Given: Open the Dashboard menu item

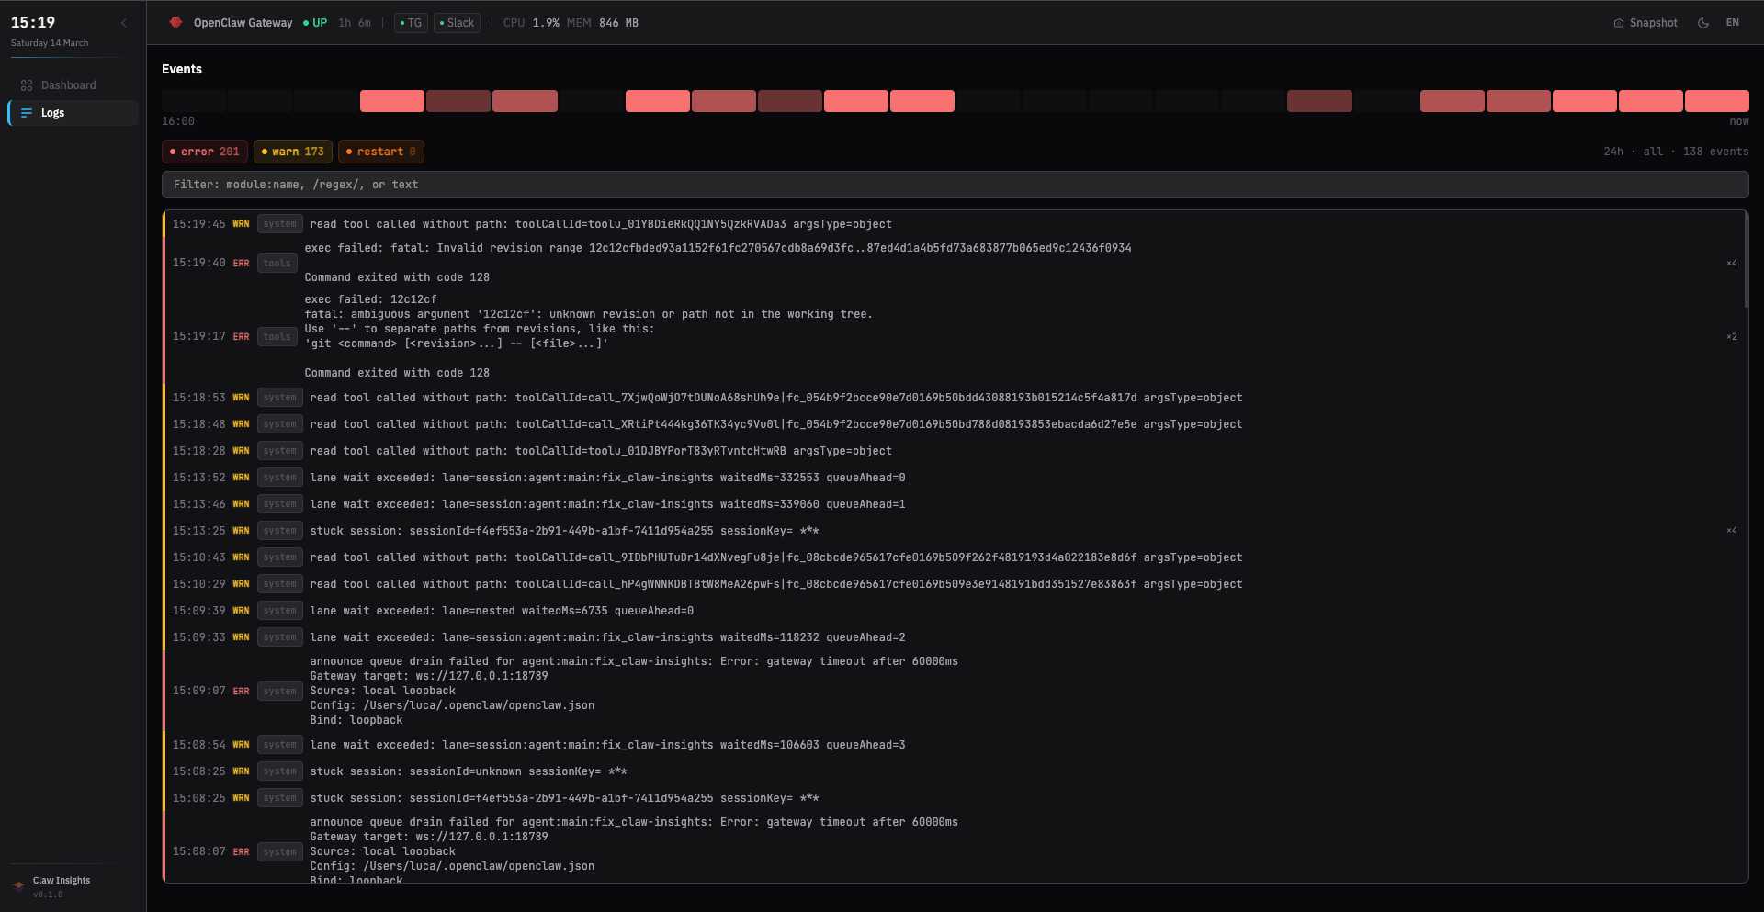Looking at the screenshot, I should [73, 85].
